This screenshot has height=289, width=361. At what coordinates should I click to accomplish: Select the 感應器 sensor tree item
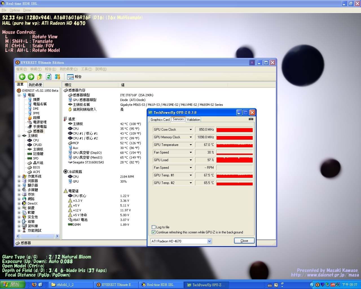click(x=38, y=131)
